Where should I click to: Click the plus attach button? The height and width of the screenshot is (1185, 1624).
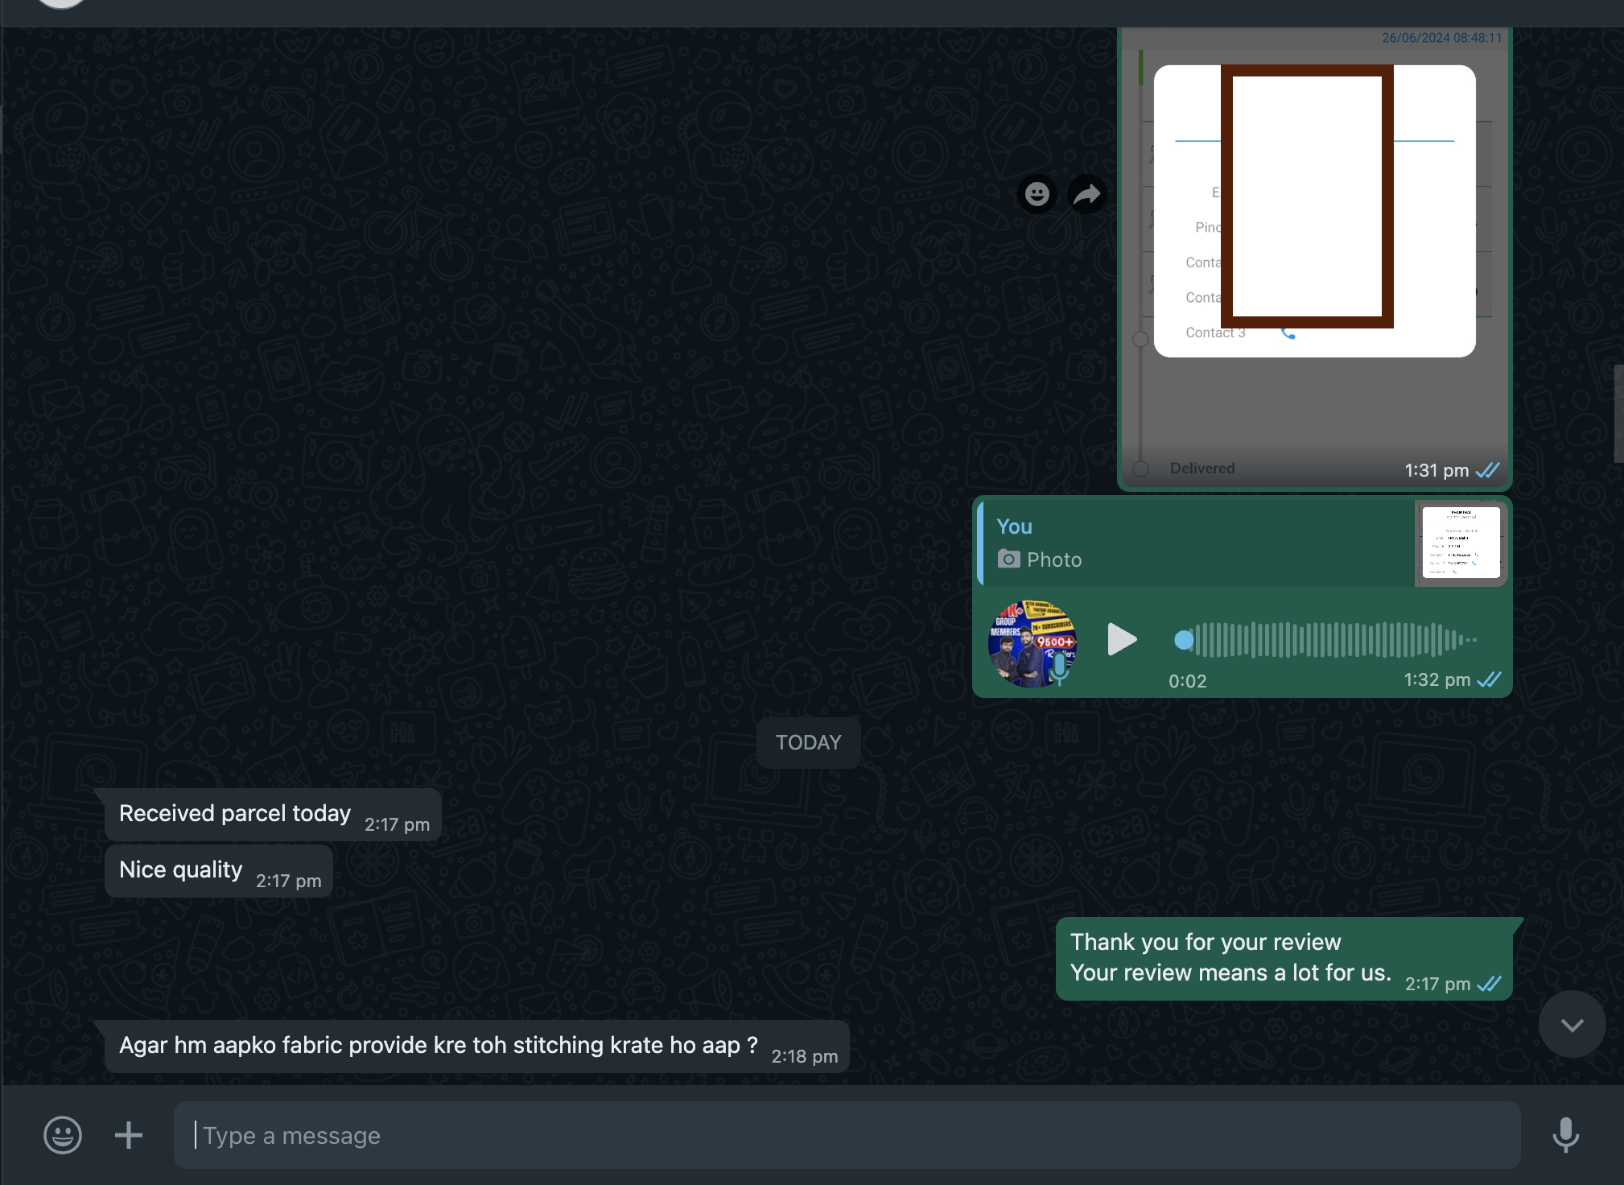click(x=129, y=1135)
